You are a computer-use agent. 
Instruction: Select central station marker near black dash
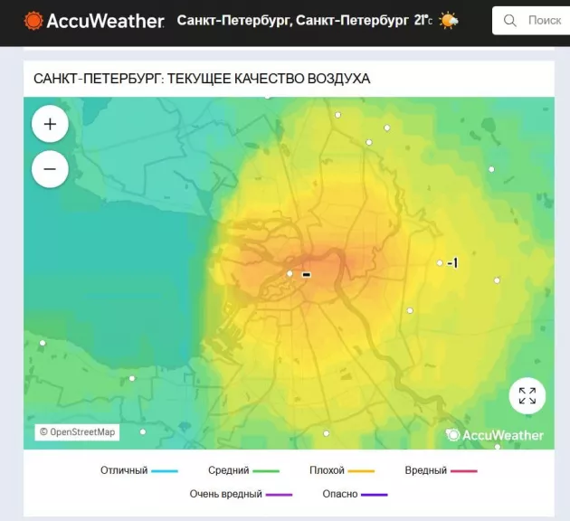(290, 273)
